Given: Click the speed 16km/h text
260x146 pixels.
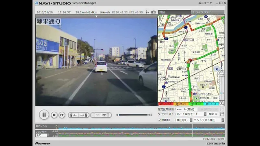Looking at the screenshot, I should click(104, 12).
